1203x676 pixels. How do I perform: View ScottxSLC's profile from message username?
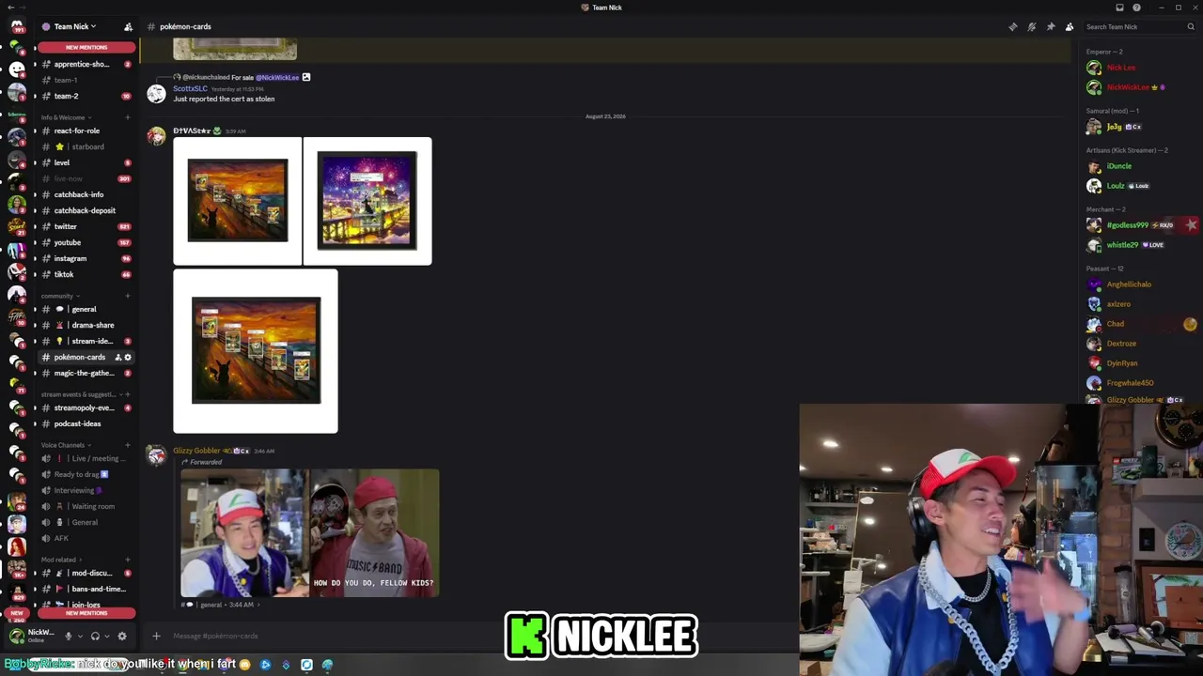[x=190, y=88]
